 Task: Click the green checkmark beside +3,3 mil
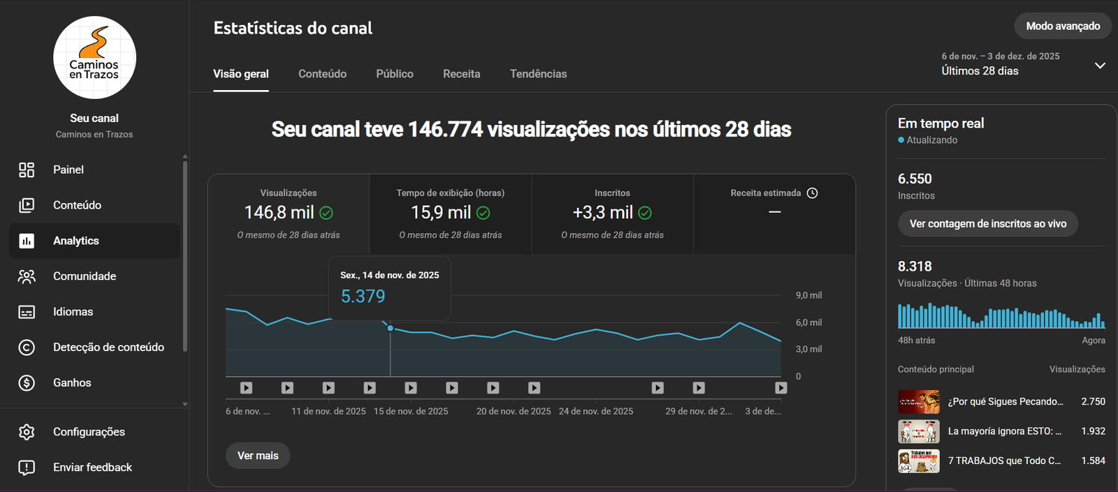coord(645,213)
